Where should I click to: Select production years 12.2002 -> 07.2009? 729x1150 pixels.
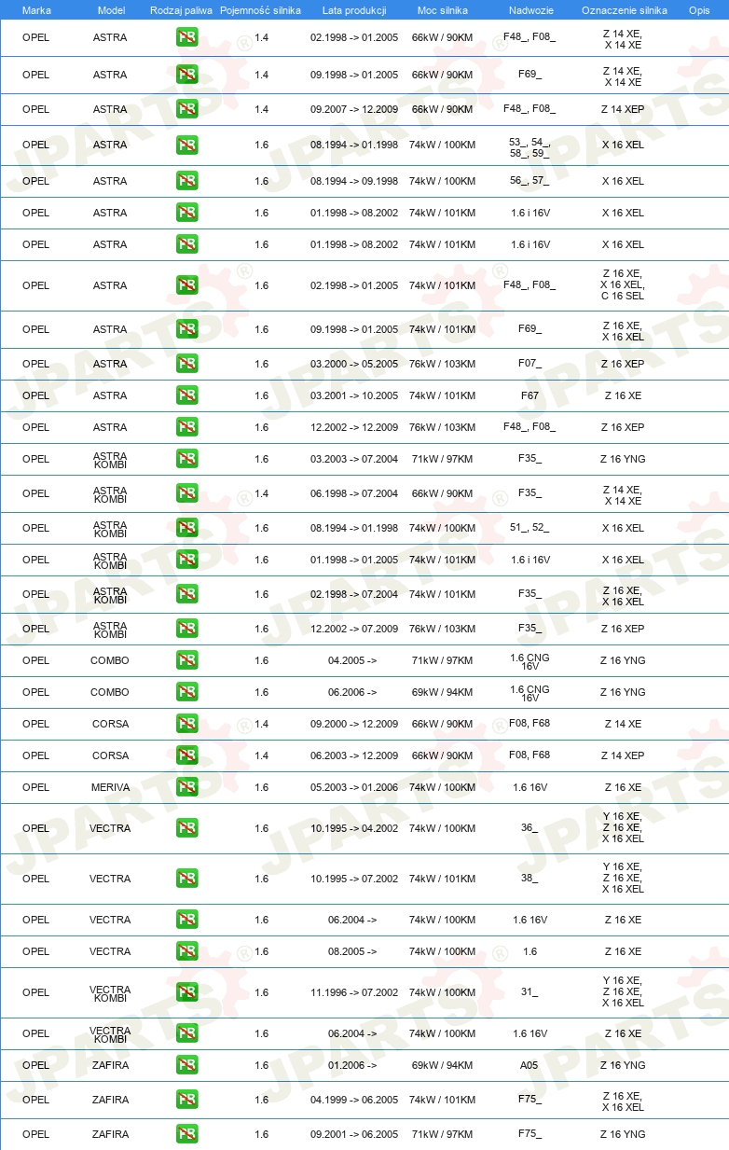point(354,629)
